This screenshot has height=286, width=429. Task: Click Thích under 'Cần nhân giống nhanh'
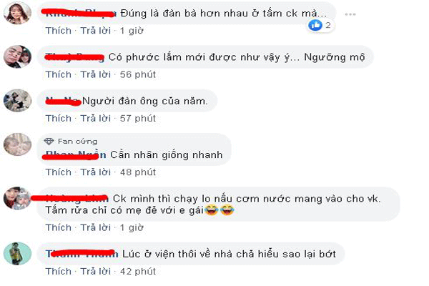(59, 172)
